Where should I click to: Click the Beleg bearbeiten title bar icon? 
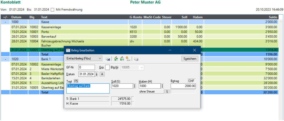68,50
